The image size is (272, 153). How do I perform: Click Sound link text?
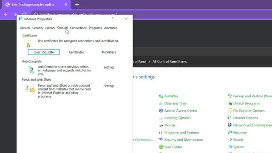pos(238,140)
